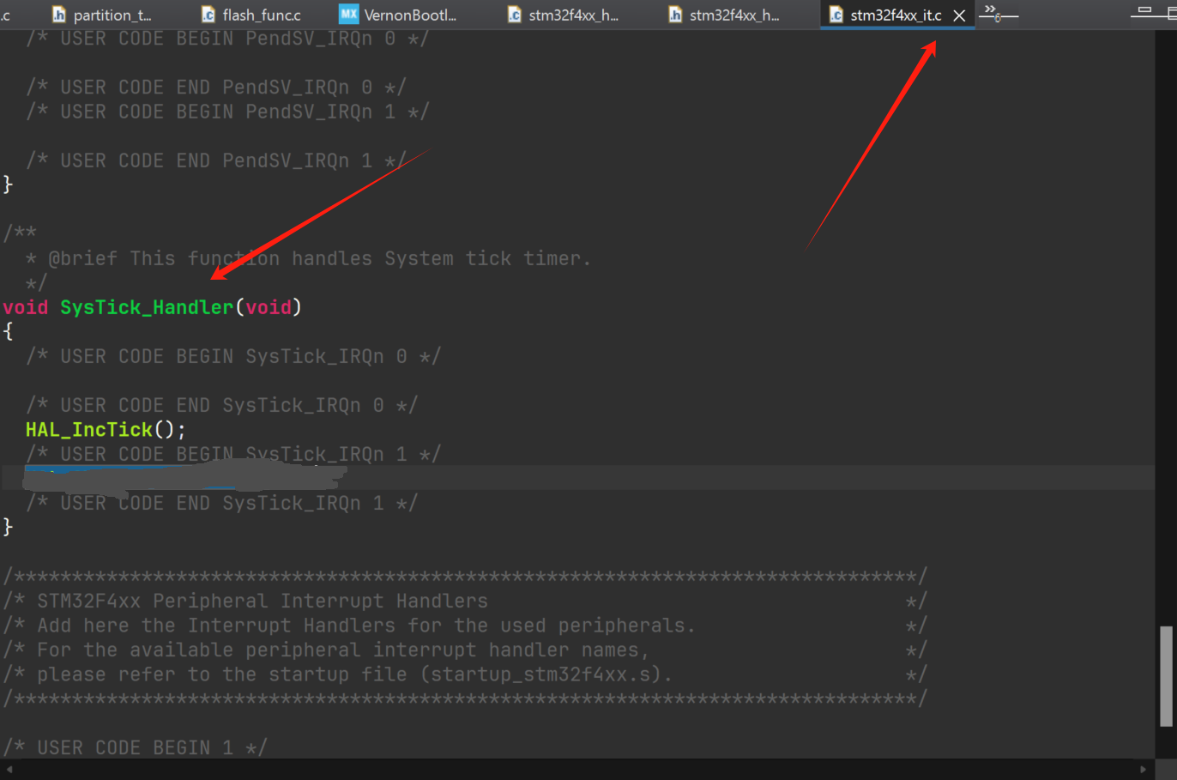Click the comment USER CODE END SysTick_IRQn 0
This screenshot has height=780, width=1177.
[x=221, y=405]
